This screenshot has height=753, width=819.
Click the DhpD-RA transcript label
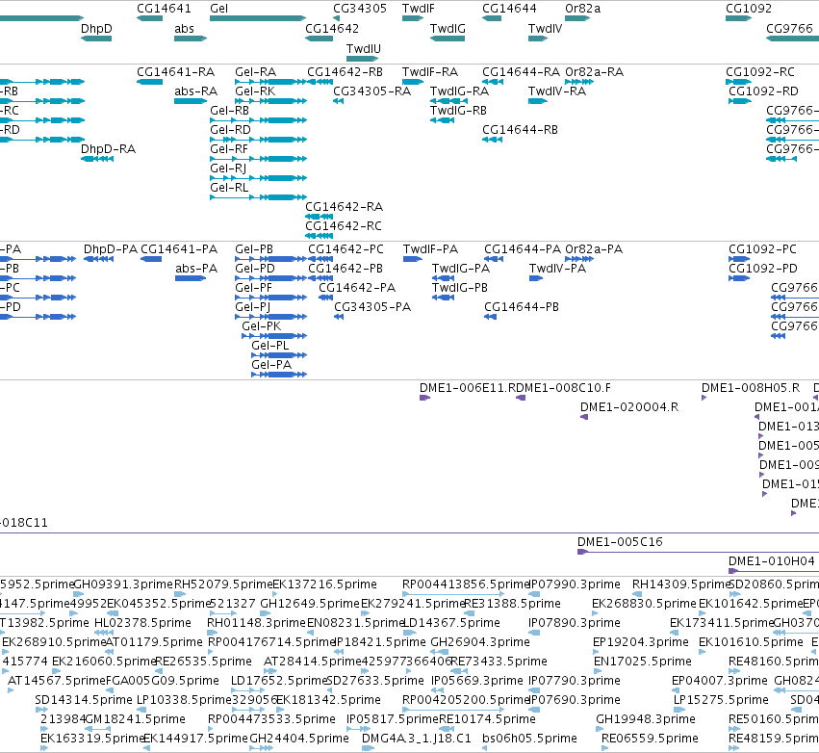tap(108, 149)
